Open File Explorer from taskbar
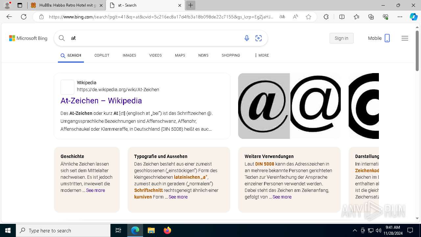The image size is (421, 237). coord(151,230)
